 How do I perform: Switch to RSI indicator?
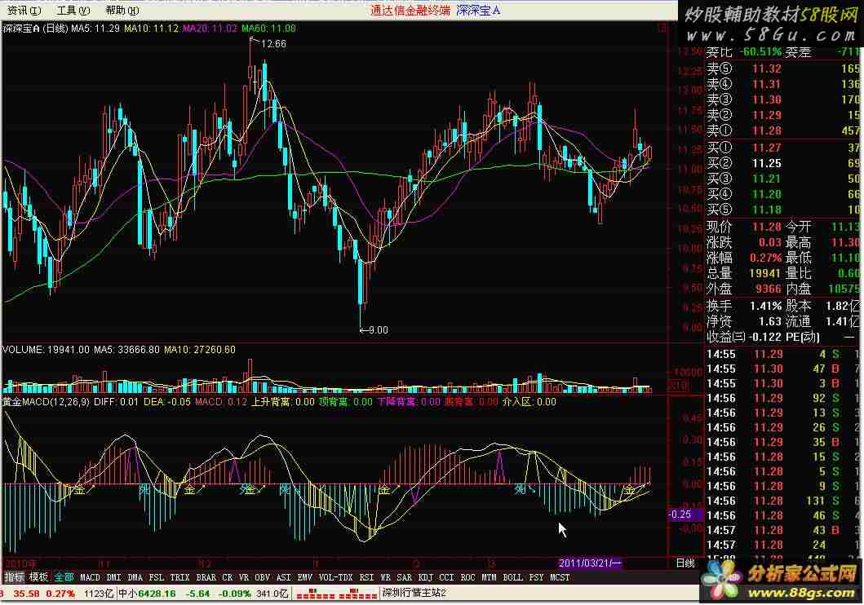click(366, 577)
